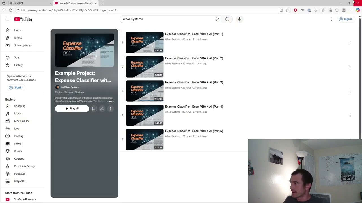The height and width of the screenshot is (203, 362).
Task: Open YouTube settings three-dot menu near Sign in
Action: [331, 19]
